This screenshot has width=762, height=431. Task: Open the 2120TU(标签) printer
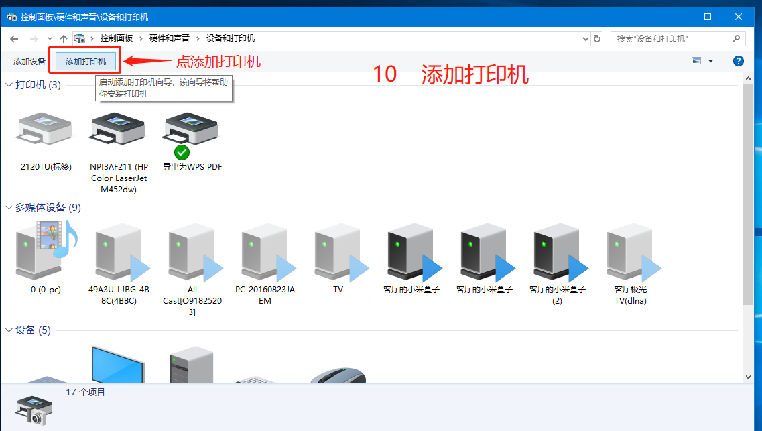coord(44,131)
